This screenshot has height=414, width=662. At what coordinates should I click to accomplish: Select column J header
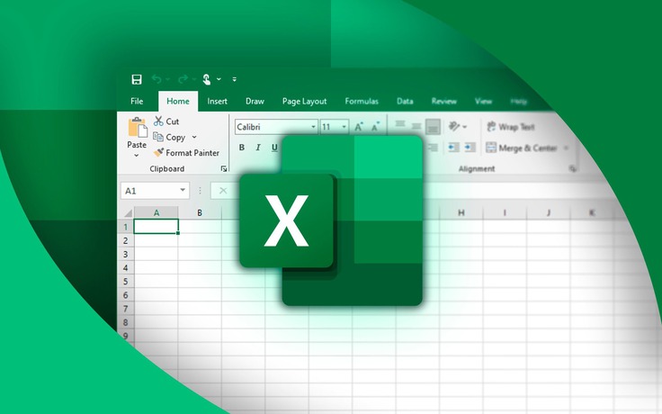[x=548, y=212]
